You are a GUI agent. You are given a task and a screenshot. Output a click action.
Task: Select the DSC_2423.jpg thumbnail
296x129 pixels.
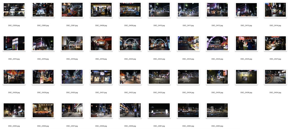[188, 43]
